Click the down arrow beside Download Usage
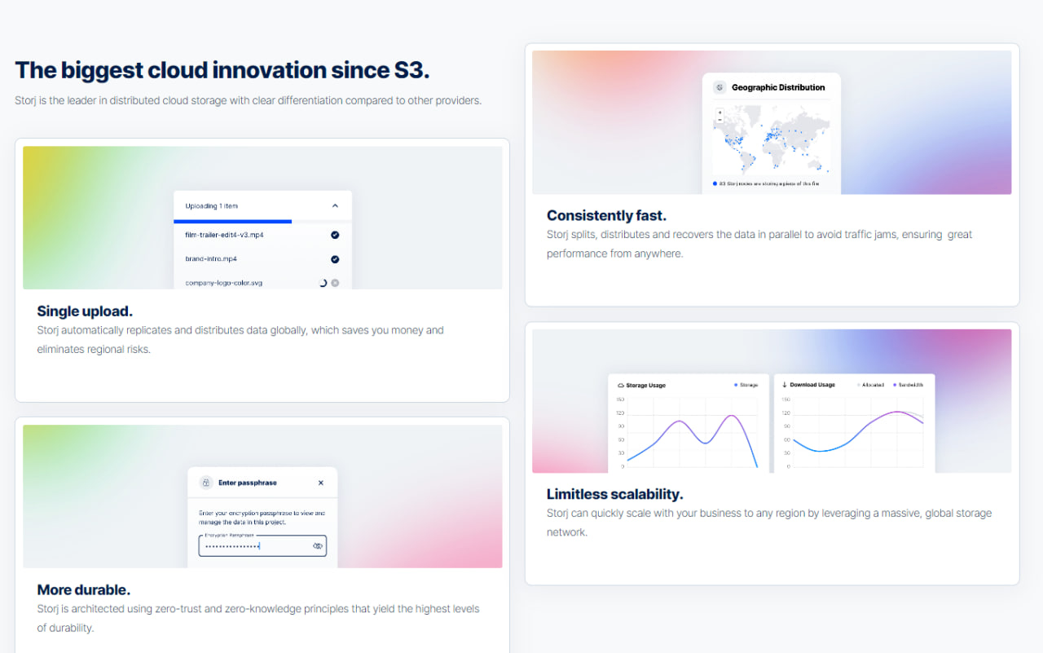 pyautogui.click(x=784, y=385)
